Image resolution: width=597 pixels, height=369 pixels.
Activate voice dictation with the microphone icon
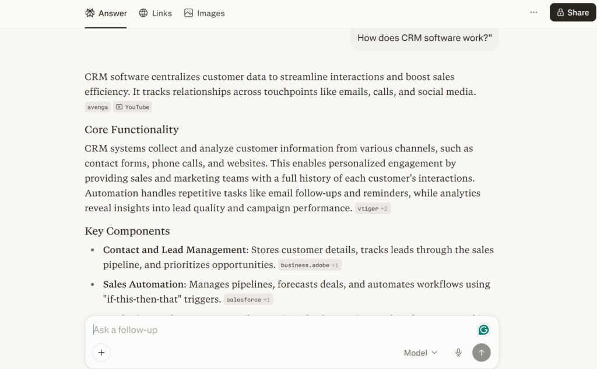tap(458, 352)
